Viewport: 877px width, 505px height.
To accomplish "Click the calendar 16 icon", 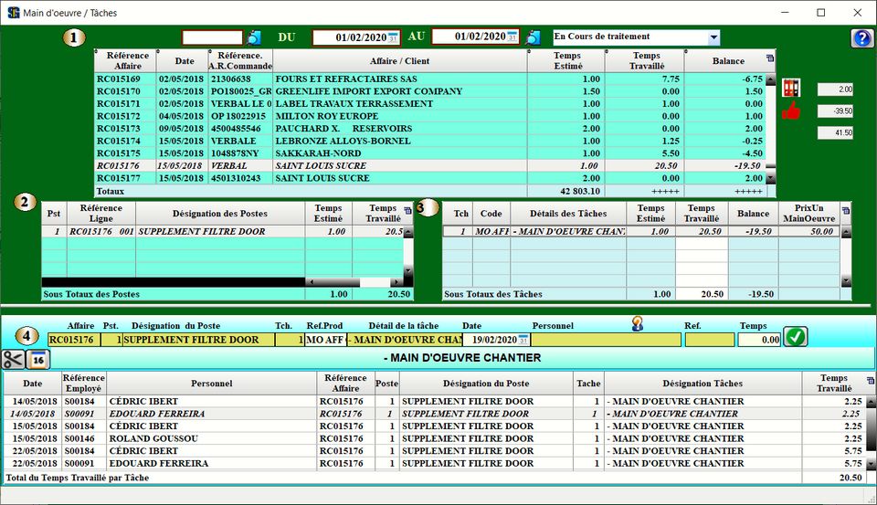I will (38, 359).
